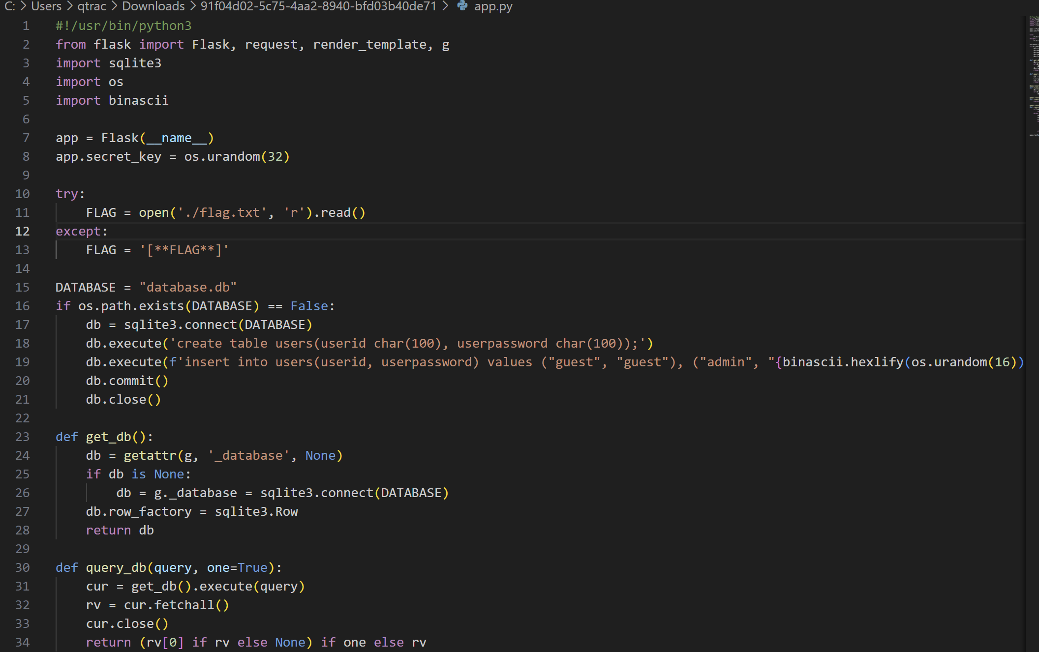This screenshot has height=652, width=1039.
Task: Select the app.py breadcrumb item
Action: pos(493,6)
